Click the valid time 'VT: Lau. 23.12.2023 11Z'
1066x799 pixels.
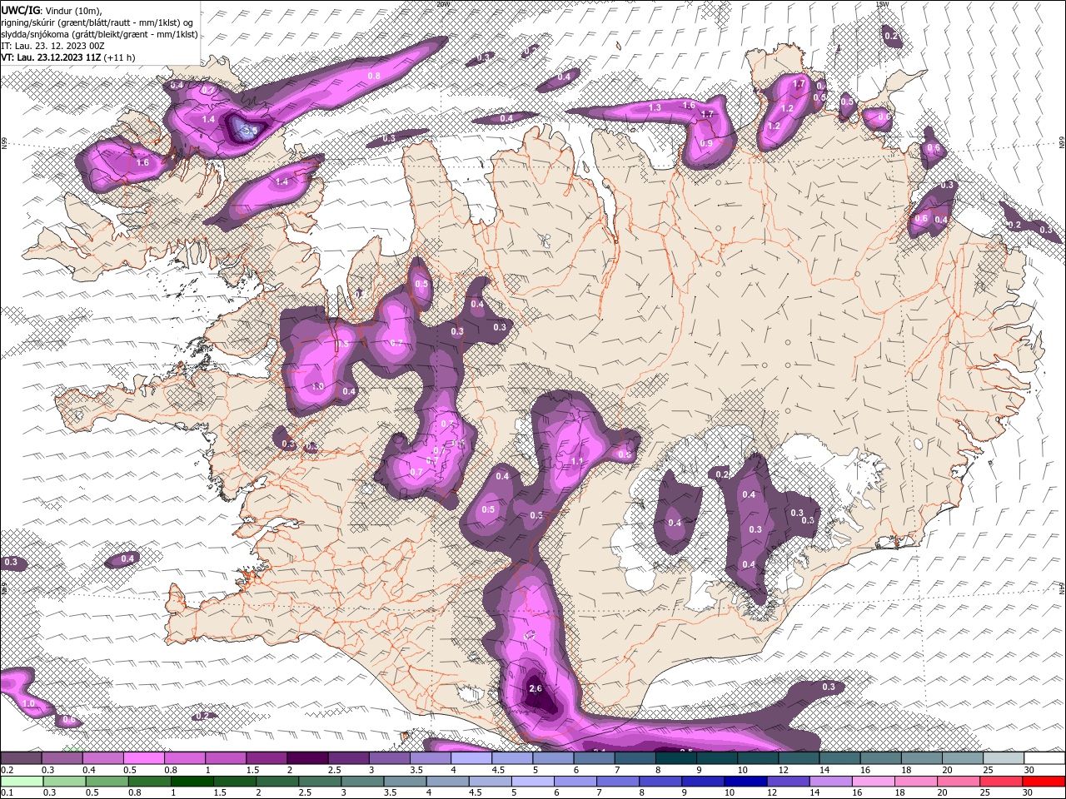pyautogui.click(x=51, y=57)
